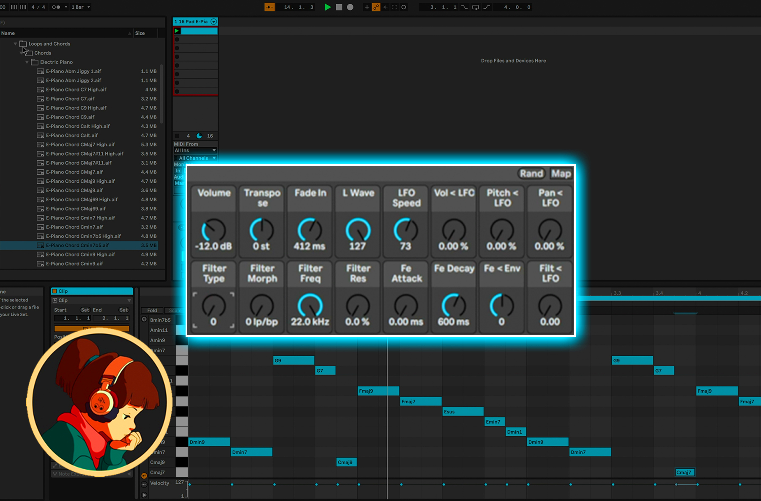The height and width of the screenshot is (501, 761).
Task: Click the headphone preview icon beside Bmin7b5
Action: (144, 320)
